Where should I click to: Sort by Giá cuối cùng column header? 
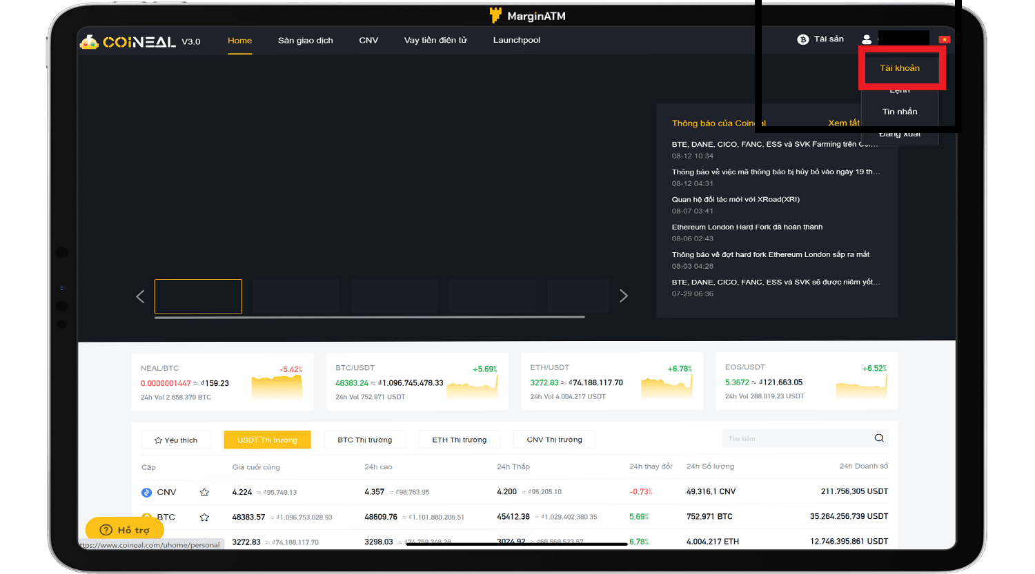click(256, 467)
